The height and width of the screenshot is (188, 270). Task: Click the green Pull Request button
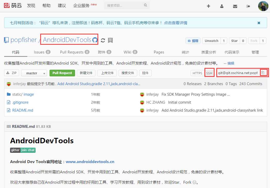pyautogui.click(x=62, y=73)
